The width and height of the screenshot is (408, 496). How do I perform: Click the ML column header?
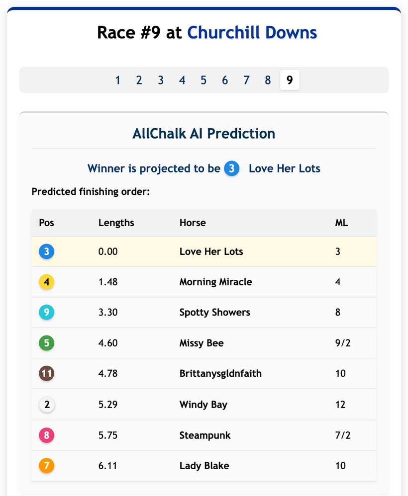(341, 223)
